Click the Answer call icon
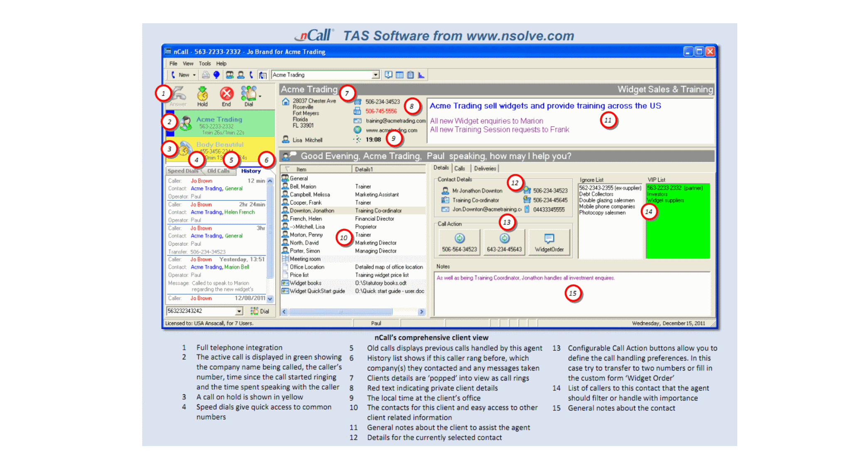The image size is (868, 473). click(179, 96)
